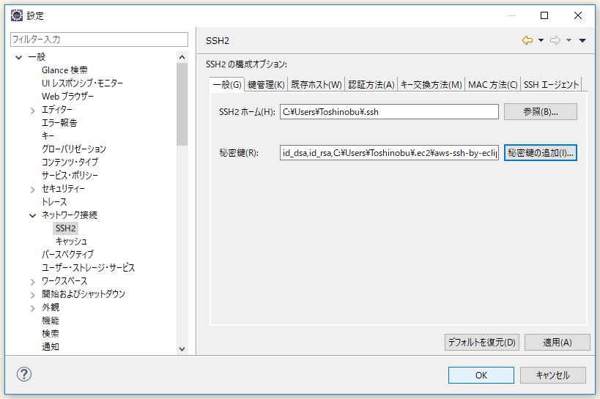
Task: Select エラー報告 in the tree
Action: click(59, 123)
